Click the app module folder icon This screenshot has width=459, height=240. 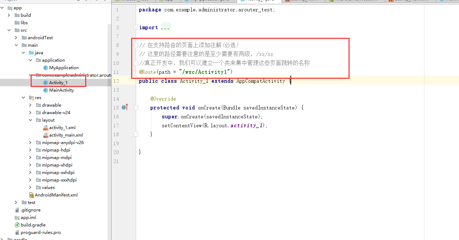[x=10, y=8]
